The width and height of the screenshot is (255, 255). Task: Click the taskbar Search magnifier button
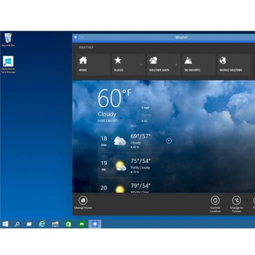(x=17, y=224)
